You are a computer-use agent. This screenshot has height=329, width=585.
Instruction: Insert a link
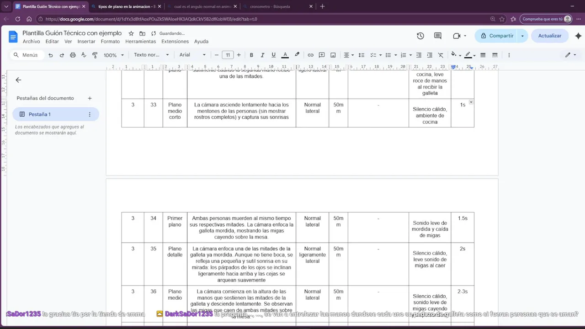(311, 55)
